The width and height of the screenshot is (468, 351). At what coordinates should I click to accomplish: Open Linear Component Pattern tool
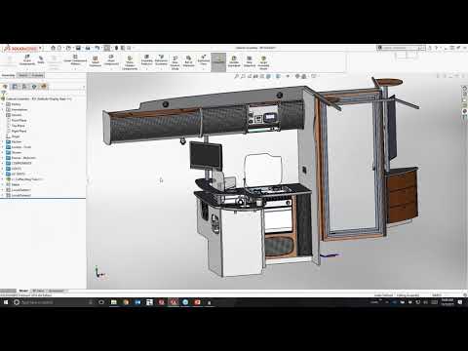click(x=75, y=59)
